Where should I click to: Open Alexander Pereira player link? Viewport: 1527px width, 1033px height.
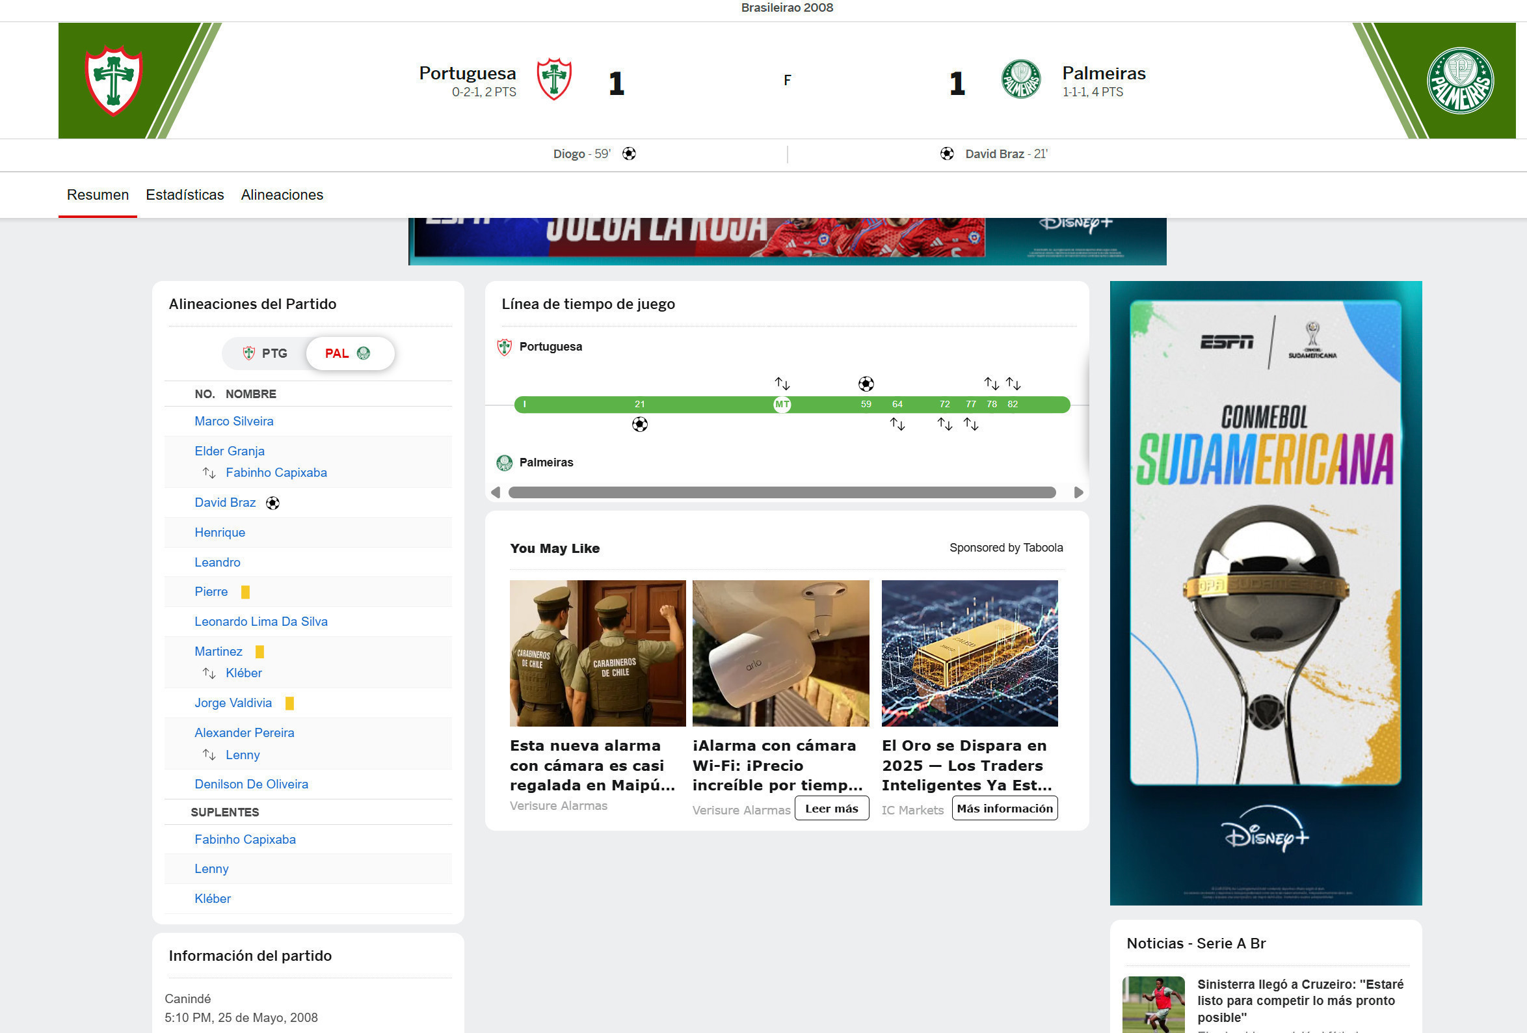click(245, 732)
